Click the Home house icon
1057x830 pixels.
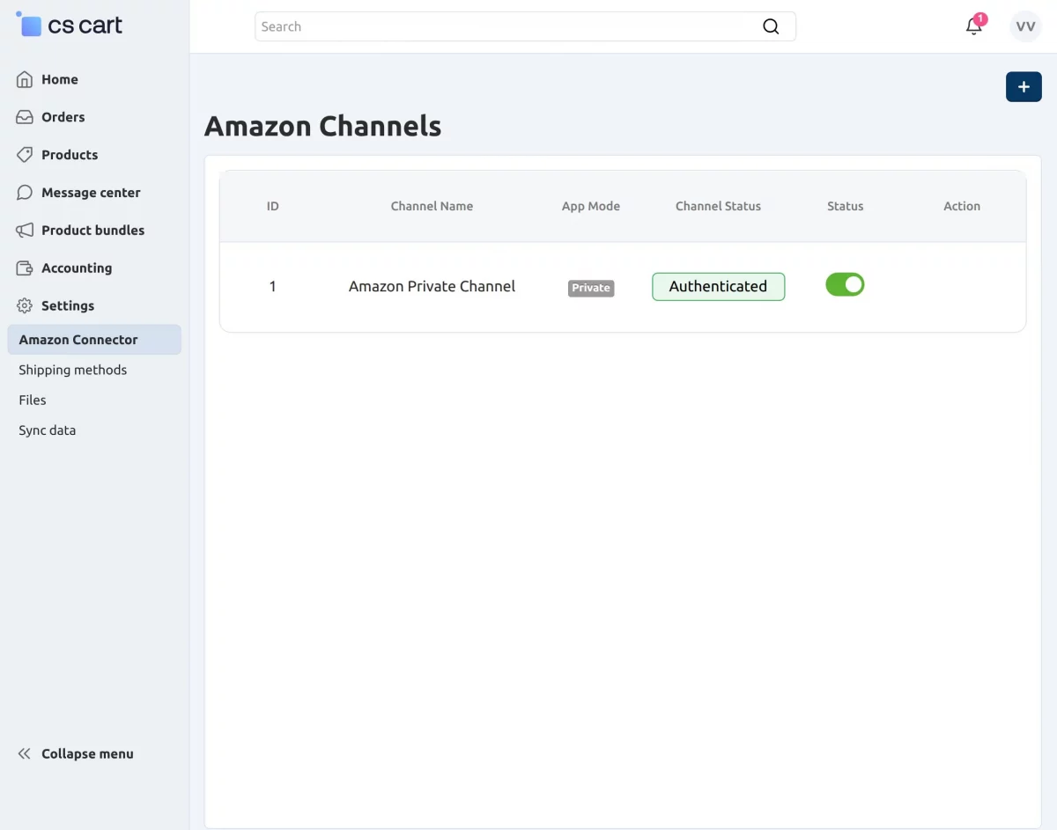25,79
